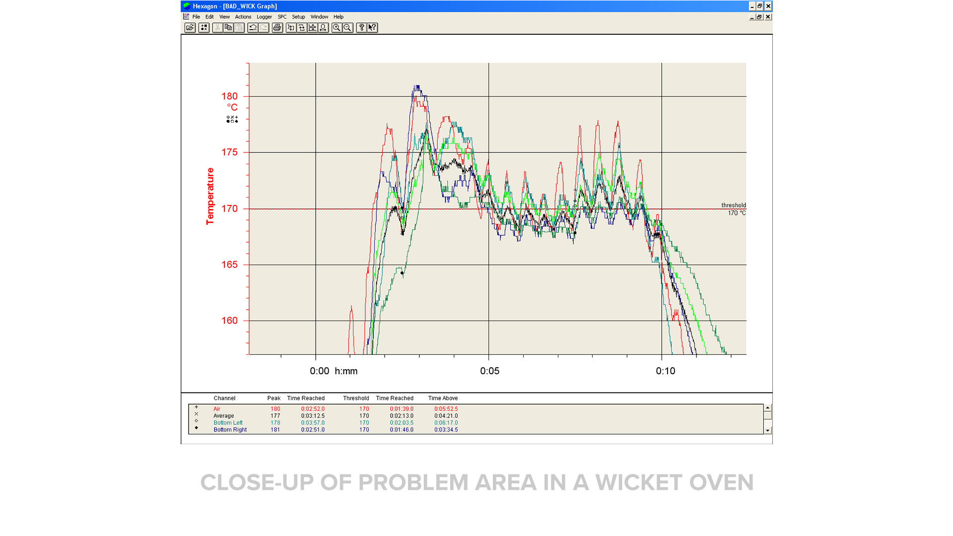Minimize the inner BAD_WICK Graph document window
953x536 pixels.
coord(752,17)
